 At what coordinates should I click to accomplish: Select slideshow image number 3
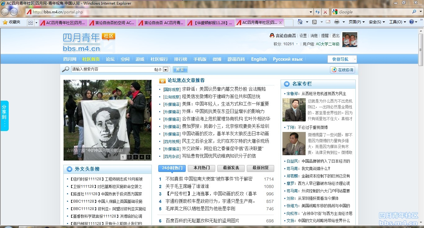[135, 157]
